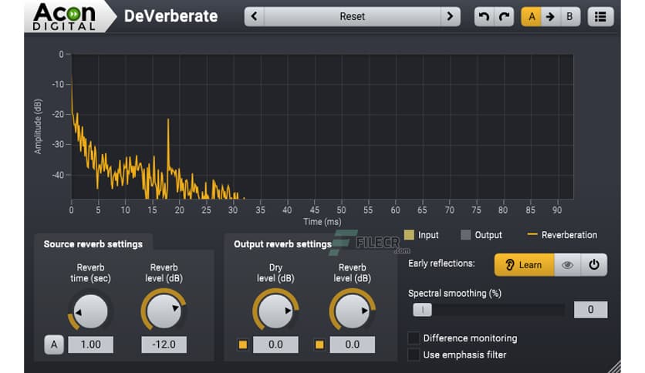The image size is (645, 373).
Task: Toggle early reflections eye visibility
Action: (567, 264)
